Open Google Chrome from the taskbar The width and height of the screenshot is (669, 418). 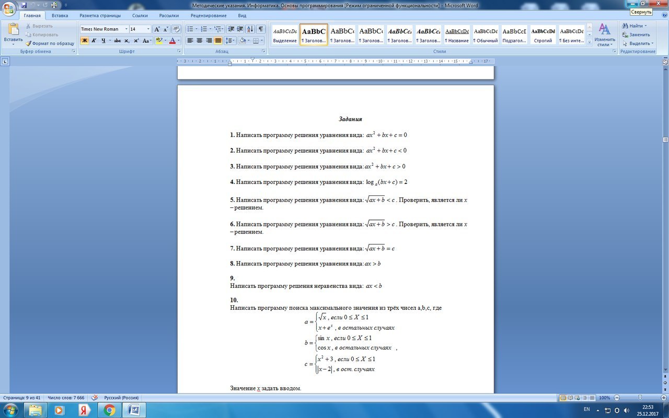(109, 410)
